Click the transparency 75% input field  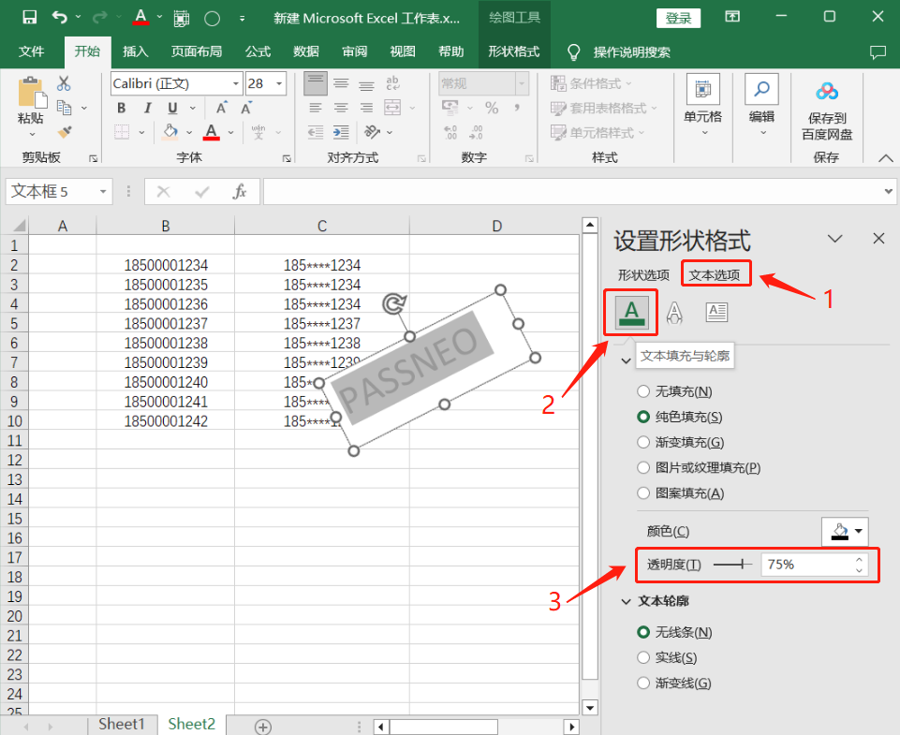(x=806, y=565)
